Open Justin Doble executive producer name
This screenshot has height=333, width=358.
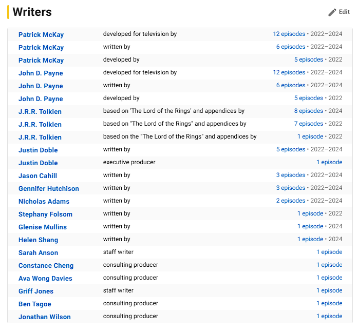38,163
